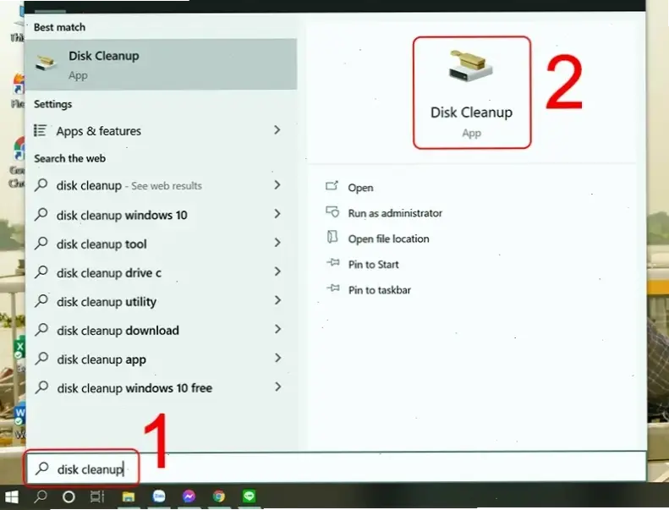
Task: Select 'disk cleanup drive c' web suggestion
Action: 108,273
